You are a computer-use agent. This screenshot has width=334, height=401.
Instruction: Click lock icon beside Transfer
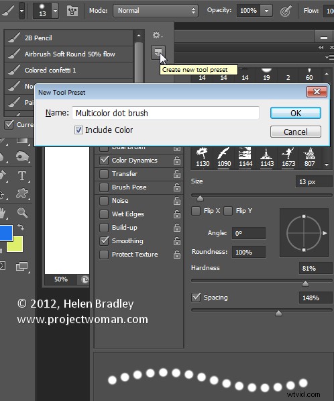pyautogui.click(x=177, y=174)
